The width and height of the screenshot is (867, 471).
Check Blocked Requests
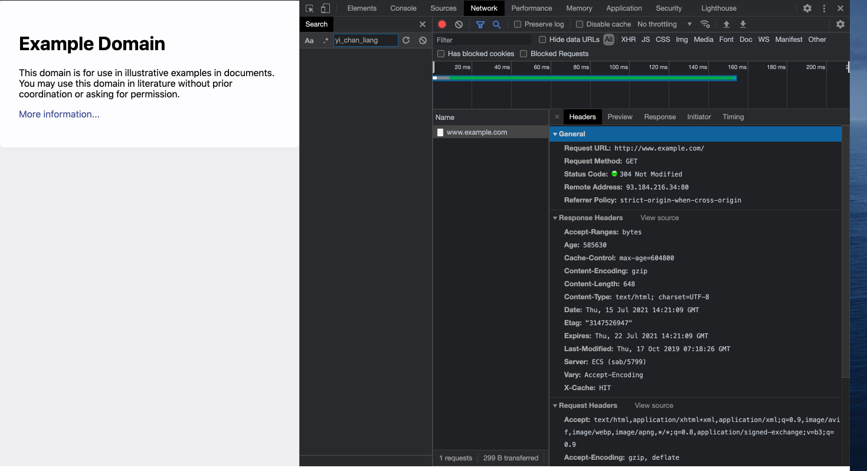(x=524, y=54)
